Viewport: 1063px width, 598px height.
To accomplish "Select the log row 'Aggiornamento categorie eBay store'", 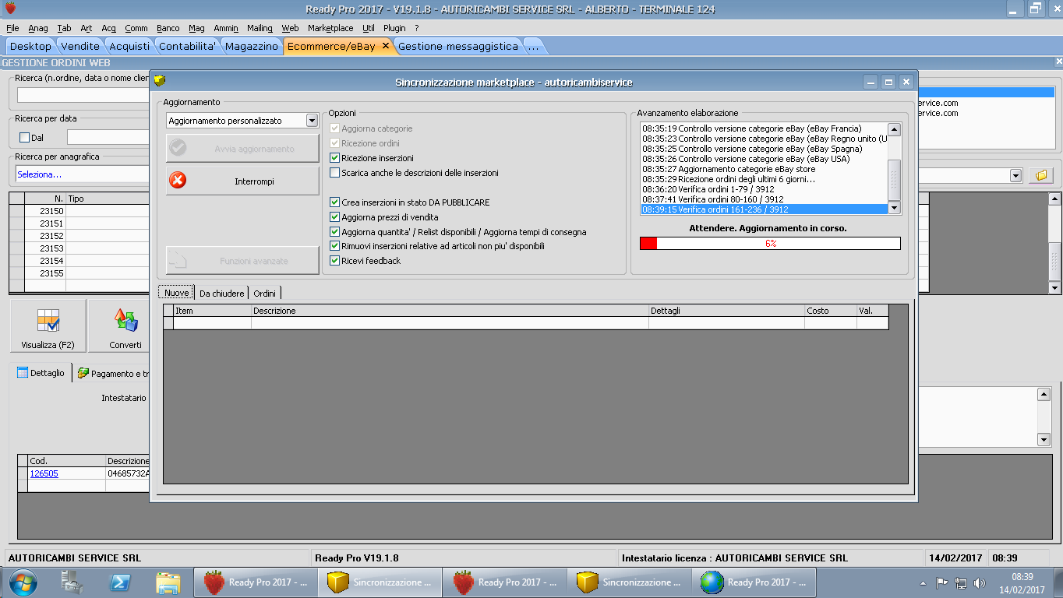I will point(764,169).
